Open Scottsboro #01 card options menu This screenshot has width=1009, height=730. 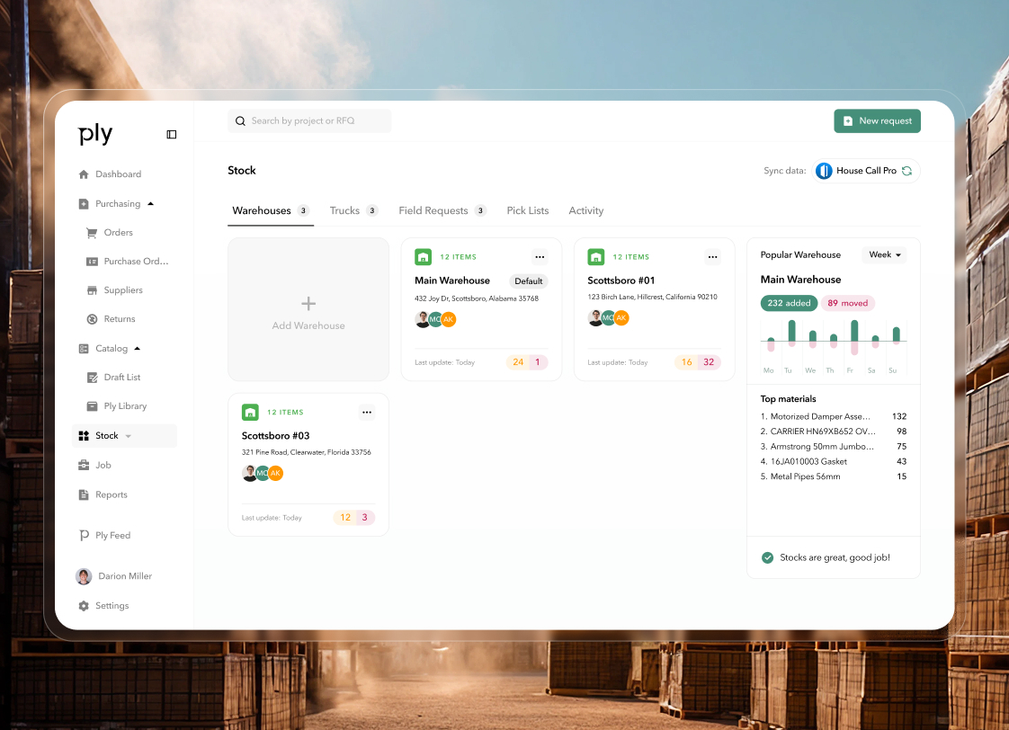pos(712,257)
